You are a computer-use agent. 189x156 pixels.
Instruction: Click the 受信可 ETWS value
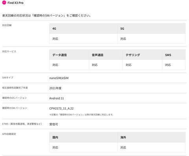click(54, 124)
